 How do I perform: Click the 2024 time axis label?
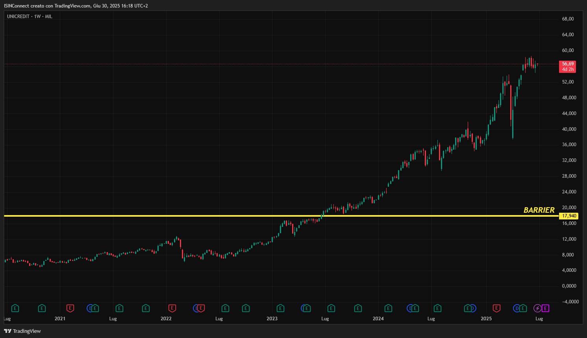coord(378,319)
